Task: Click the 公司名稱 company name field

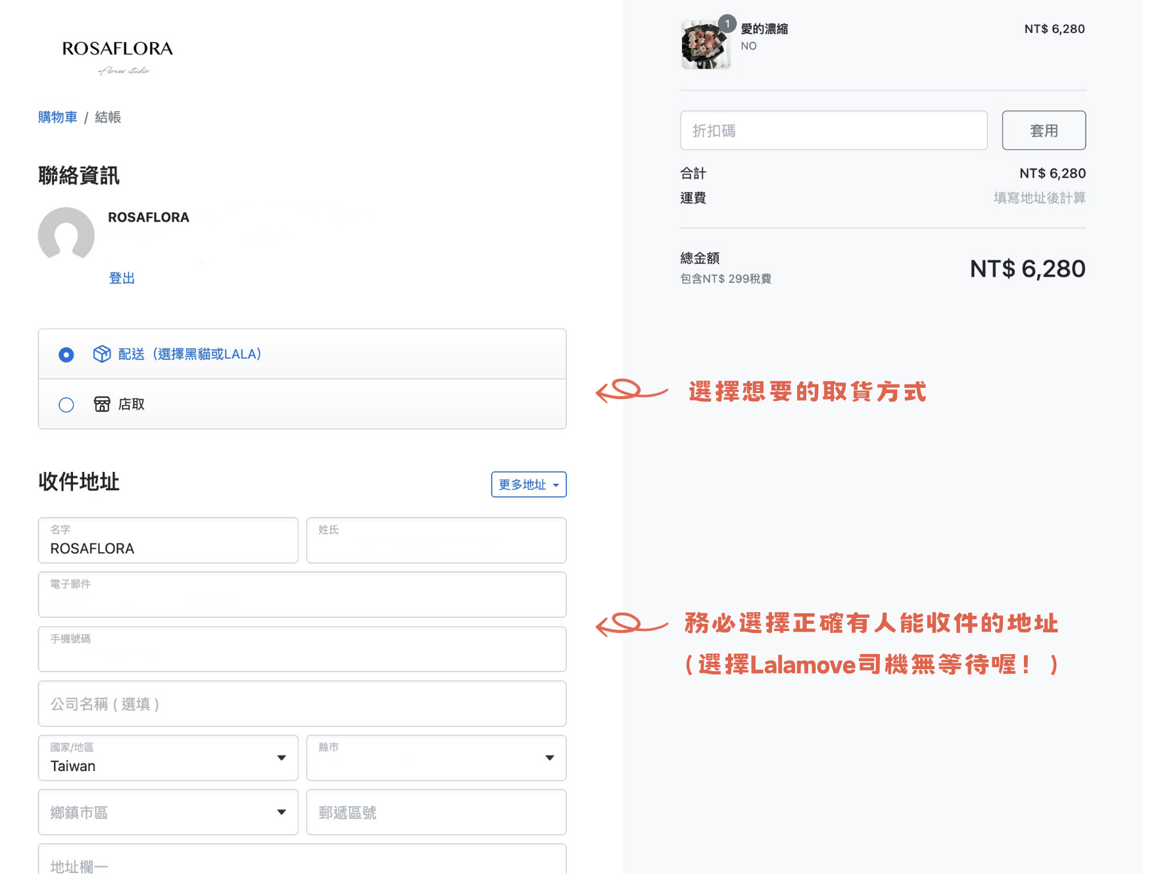Action: point(302,704)
